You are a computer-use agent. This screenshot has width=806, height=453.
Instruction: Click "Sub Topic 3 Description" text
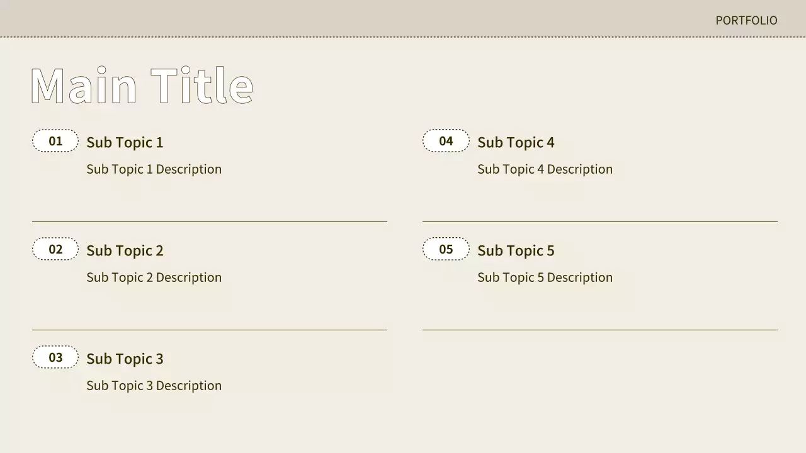[154, 386]
